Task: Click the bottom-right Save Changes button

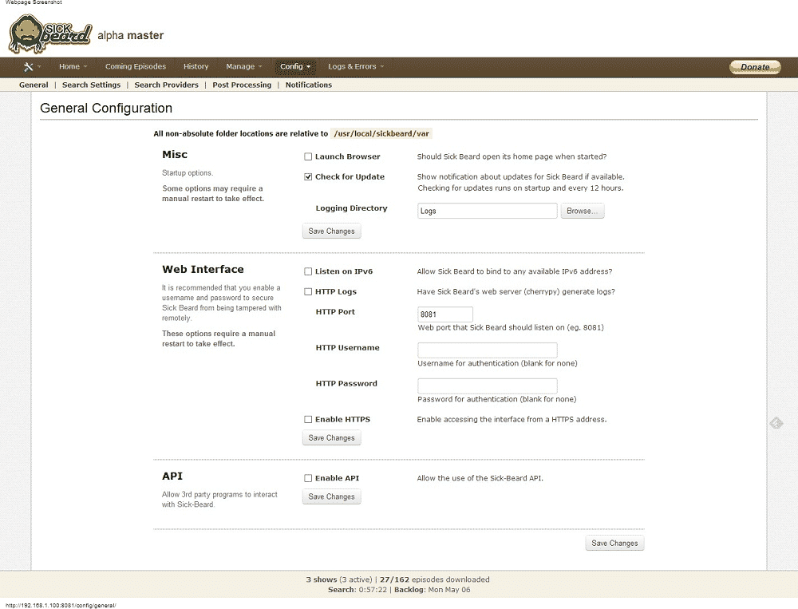Action: click(614, 544)
